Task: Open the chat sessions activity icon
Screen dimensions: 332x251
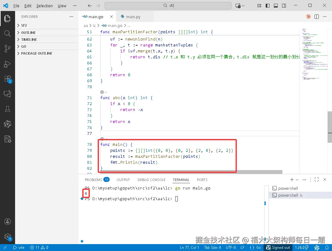Action: [8, 94]
